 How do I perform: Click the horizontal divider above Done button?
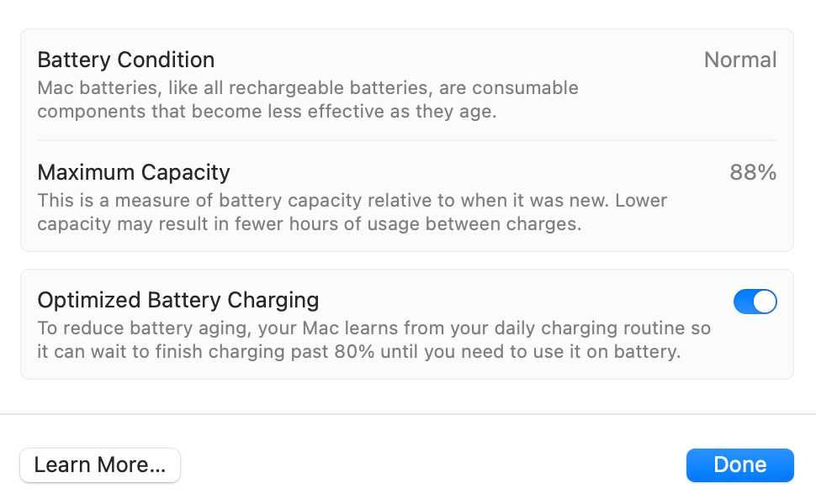pos(407,414)
